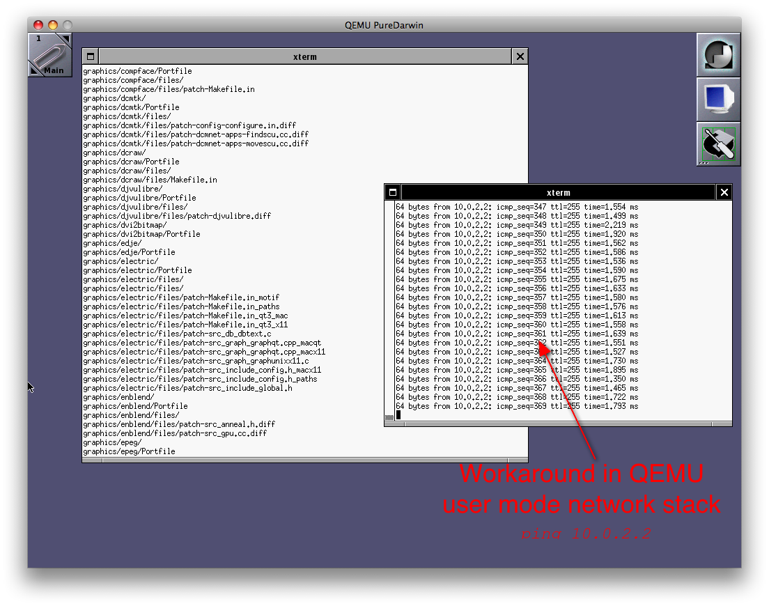Click the ping xterm resize bar at bottom
The image size is (769, 606).
pos(558,424)
